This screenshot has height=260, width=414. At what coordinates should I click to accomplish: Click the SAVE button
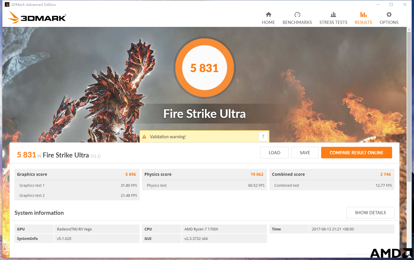click(305, 153)
